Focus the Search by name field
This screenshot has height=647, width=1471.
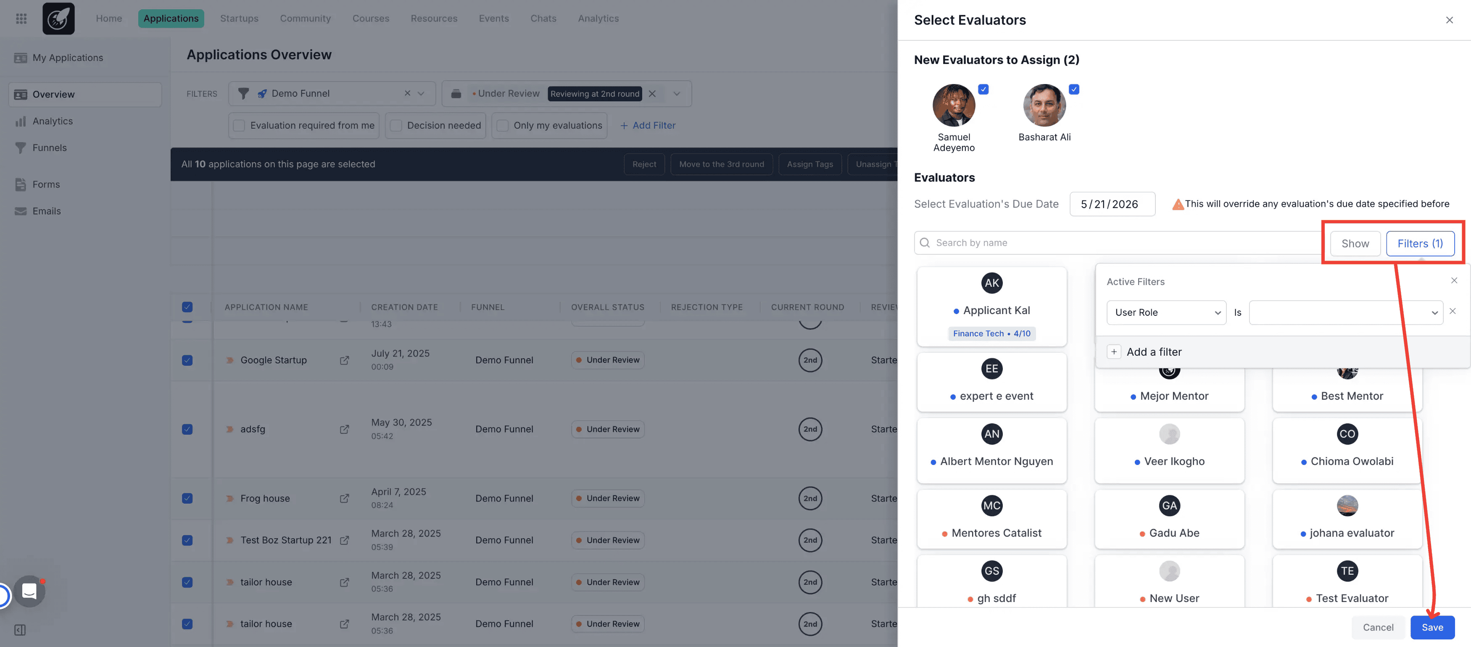coord(1118,243)
